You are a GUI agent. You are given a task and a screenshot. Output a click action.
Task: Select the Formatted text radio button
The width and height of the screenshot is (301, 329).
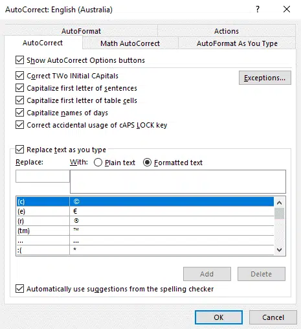[x=147, y=163]
